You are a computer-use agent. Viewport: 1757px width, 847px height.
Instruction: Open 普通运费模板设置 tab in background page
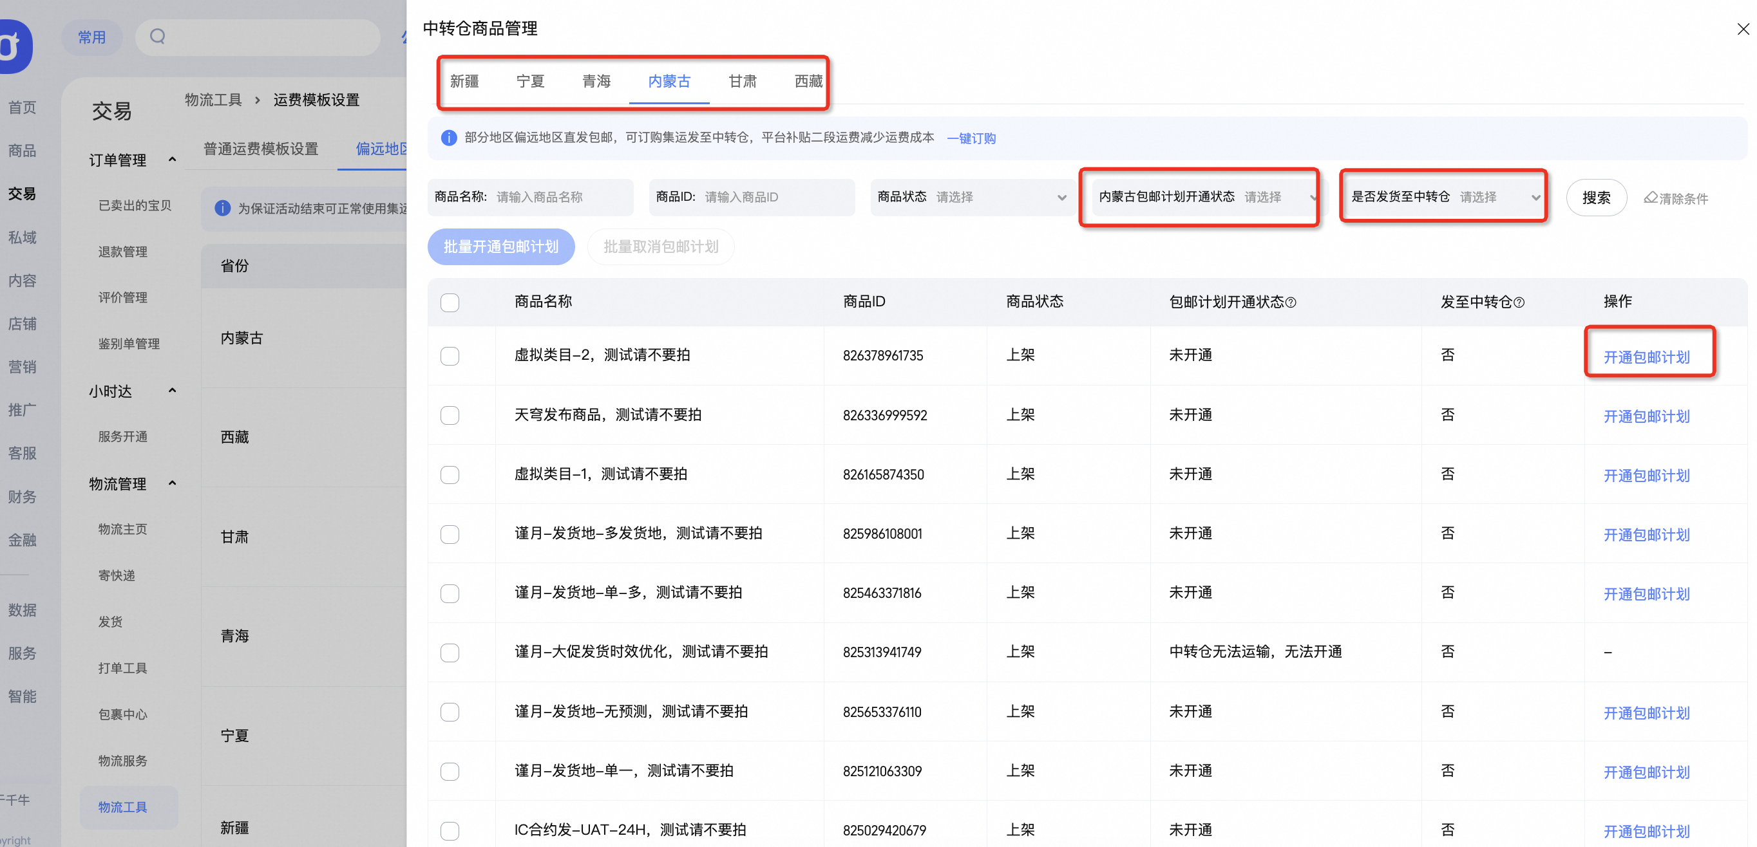click(261, 149)
